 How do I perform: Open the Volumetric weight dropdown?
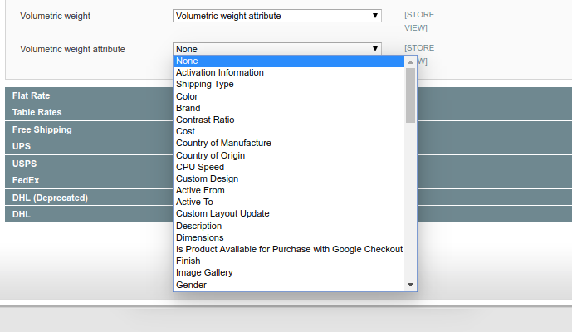276,16
